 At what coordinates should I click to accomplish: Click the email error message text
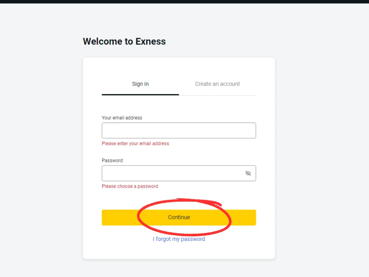pos(135,143)
